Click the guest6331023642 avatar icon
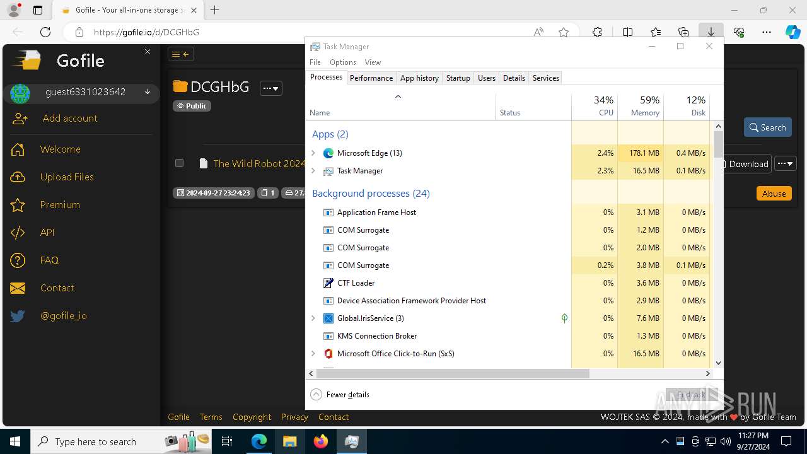Image resolution: width=807 pixels, height=454 pixels. pyautogui.click(x=20, y=93)
